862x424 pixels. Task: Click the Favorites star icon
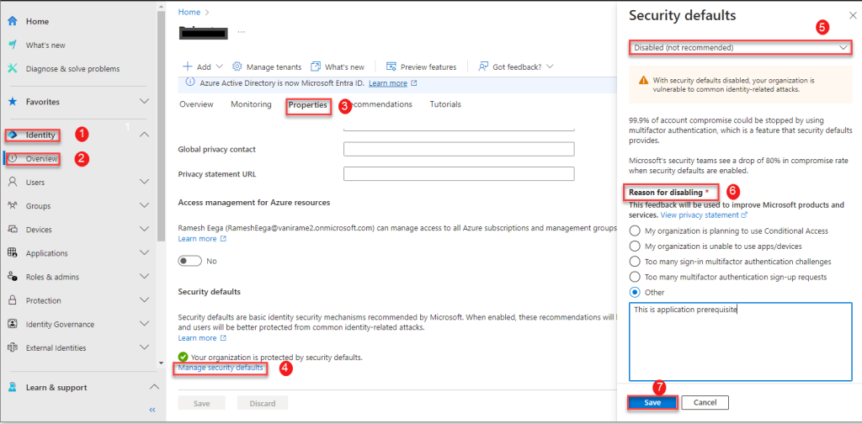click(x=12, y=102)
